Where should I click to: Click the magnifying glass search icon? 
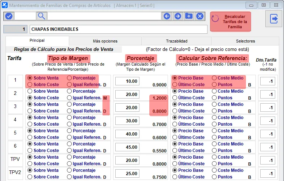click(x=41, y=16)
